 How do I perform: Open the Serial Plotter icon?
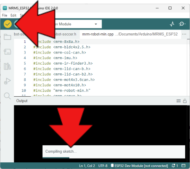tap(172, 24)
